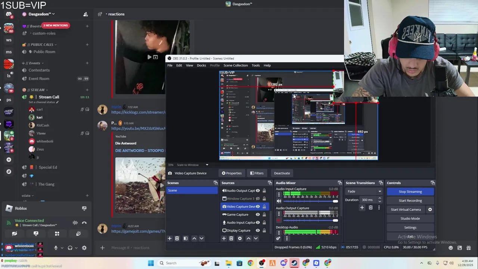
Task: Increase transition duration stepper arrow
Action: pyautogui.click(x=380, y=198)
